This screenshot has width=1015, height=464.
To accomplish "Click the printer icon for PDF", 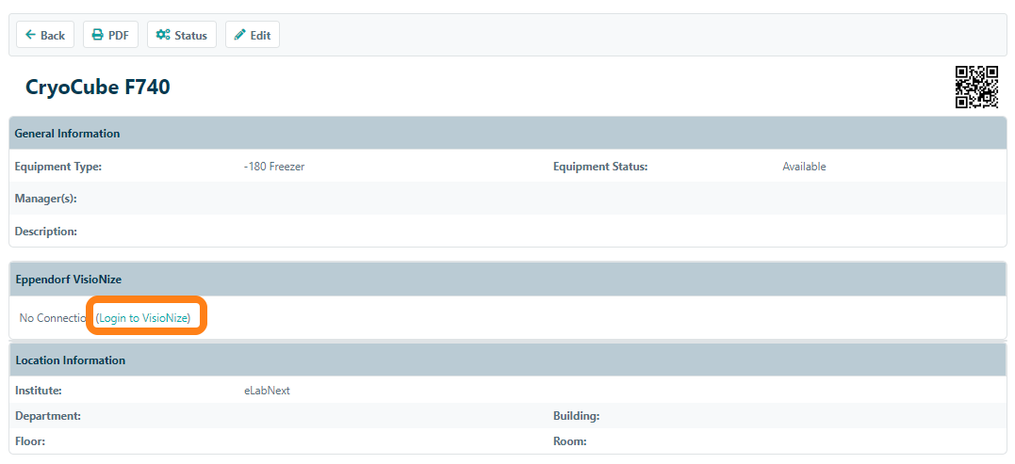I will pyautogui.click(x=98, y=35).
